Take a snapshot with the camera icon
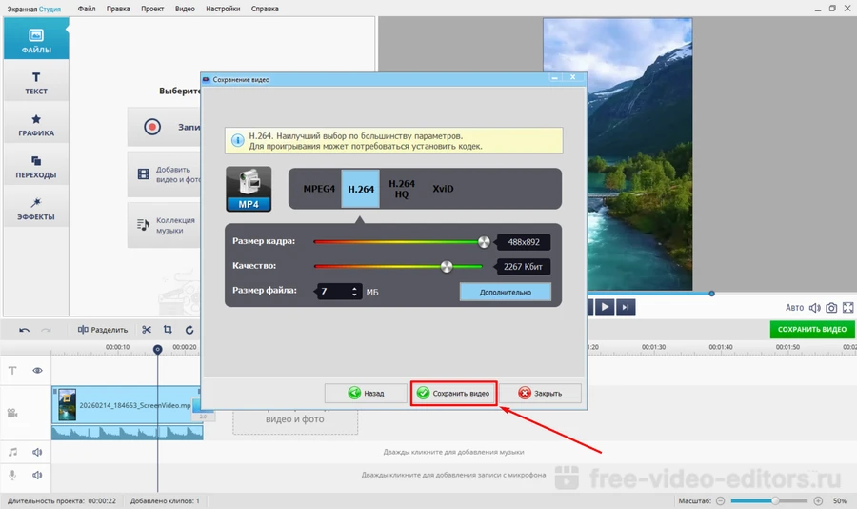Viewport: 857px width, 509px height. pos(831,308)
